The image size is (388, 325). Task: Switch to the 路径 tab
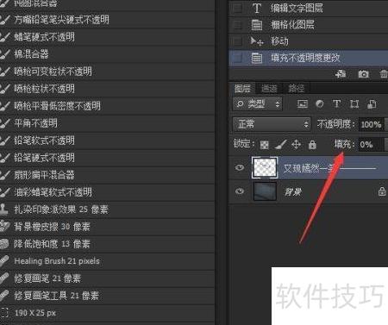(296, 89)
